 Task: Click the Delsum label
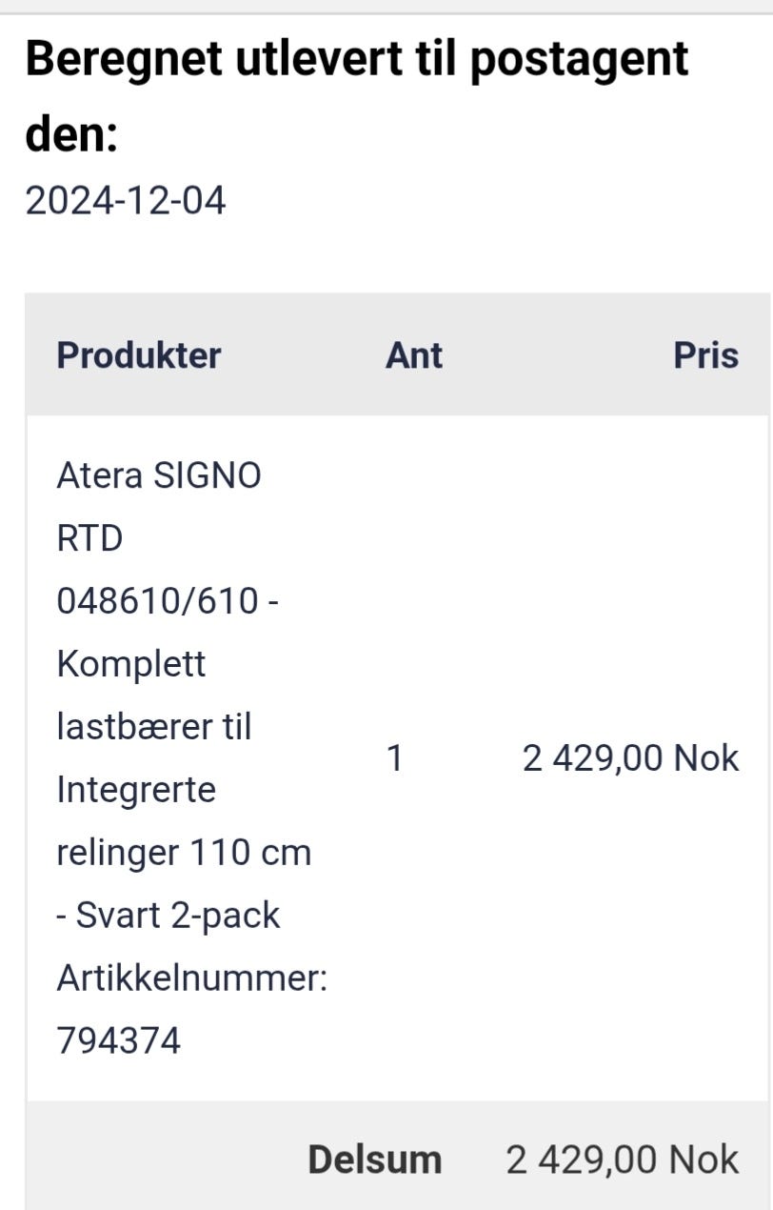[x=375, y=1160]
